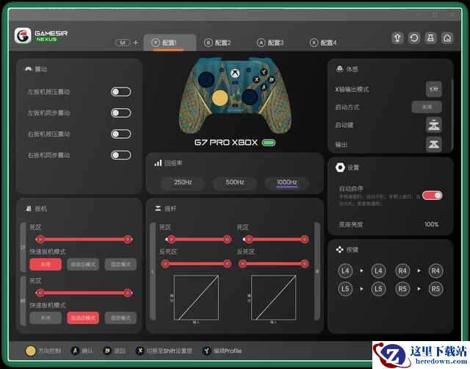Switch to the 配置4 profile tab
This screenshot has height=369, width=470.
click(323, 43)
